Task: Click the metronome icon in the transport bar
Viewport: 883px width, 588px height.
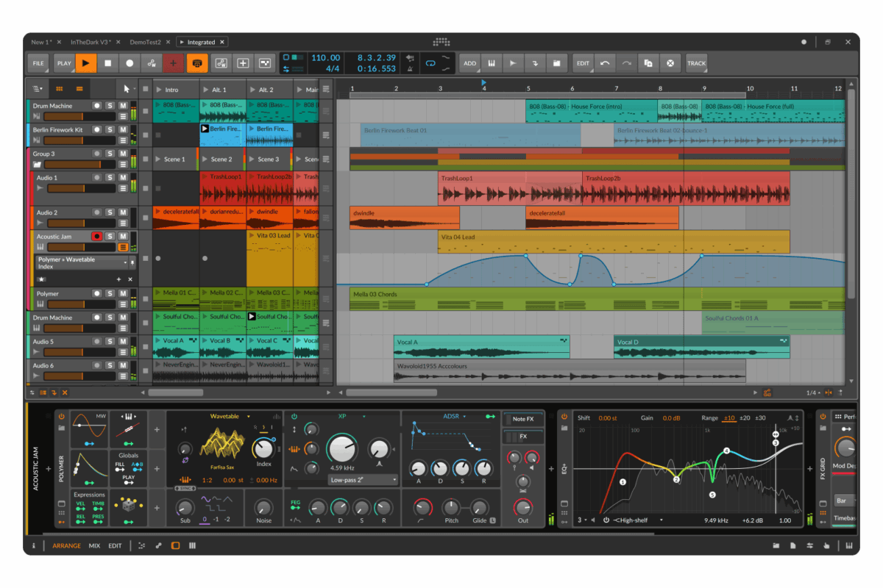Action: [x=411, y=70]
